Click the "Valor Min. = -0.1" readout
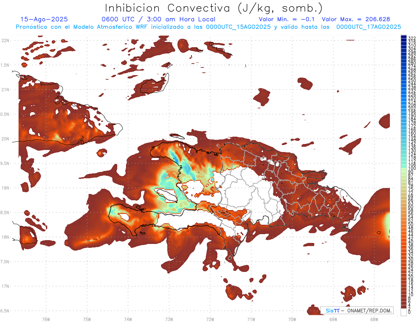Image resolution: width=420 pixels, height=324 pixels. point(287,20)
